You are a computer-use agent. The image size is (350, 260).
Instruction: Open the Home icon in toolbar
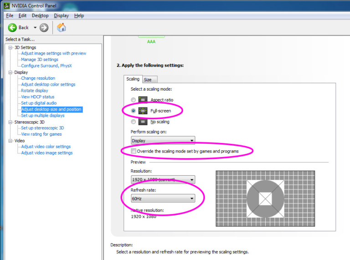click(62, 27)
